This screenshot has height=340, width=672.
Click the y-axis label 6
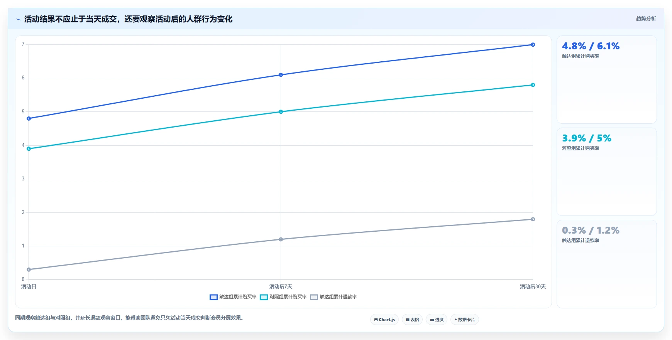(23, 78)
